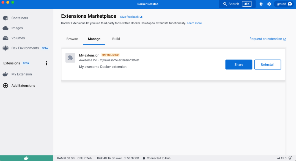Screen dimensions: 296x161
Task: Open the settings gear icon
Action: pos(269,4)
